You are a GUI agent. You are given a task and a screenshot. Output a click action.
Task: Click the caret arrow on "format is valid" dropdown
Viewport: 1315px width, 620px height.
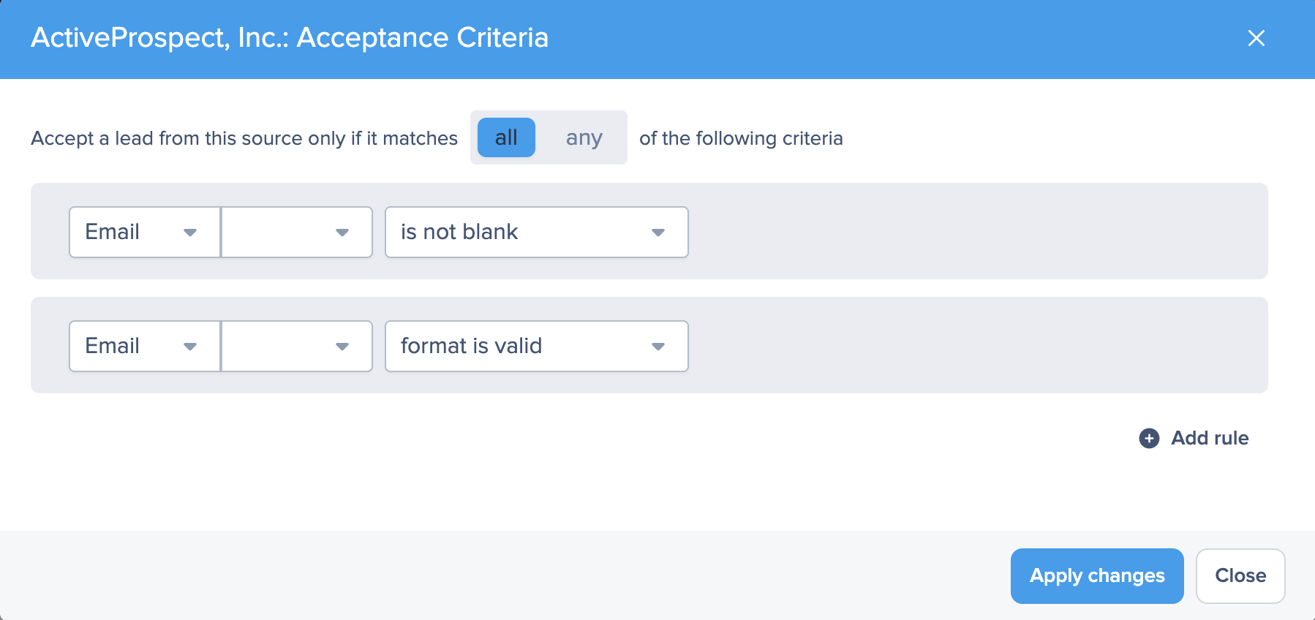(x=657, y=347)
